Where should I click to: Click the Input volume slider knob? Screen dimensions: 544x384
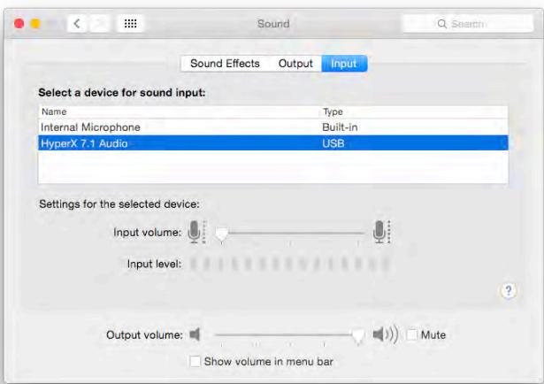pos(221,234)
